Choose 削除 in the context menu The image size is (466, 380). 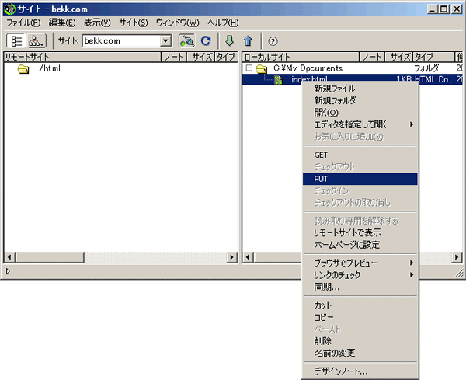click(x=360, y=341)
